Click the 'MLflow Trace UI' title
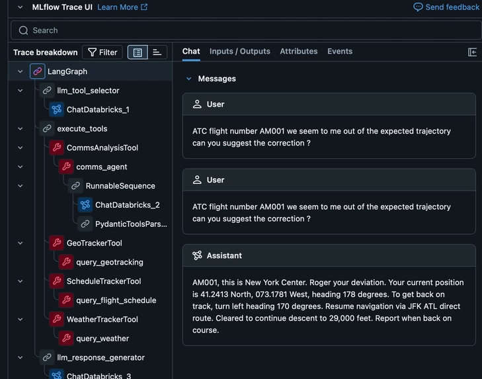The image size is (482, 379). [x=62, y=7]
